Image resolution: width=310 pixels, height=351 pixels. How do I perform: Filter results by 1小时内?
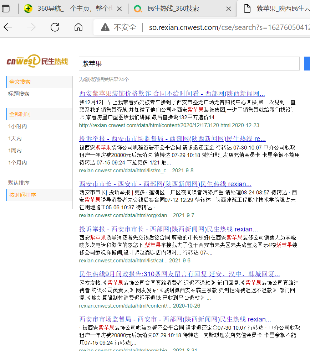click(x=17, y=126)
